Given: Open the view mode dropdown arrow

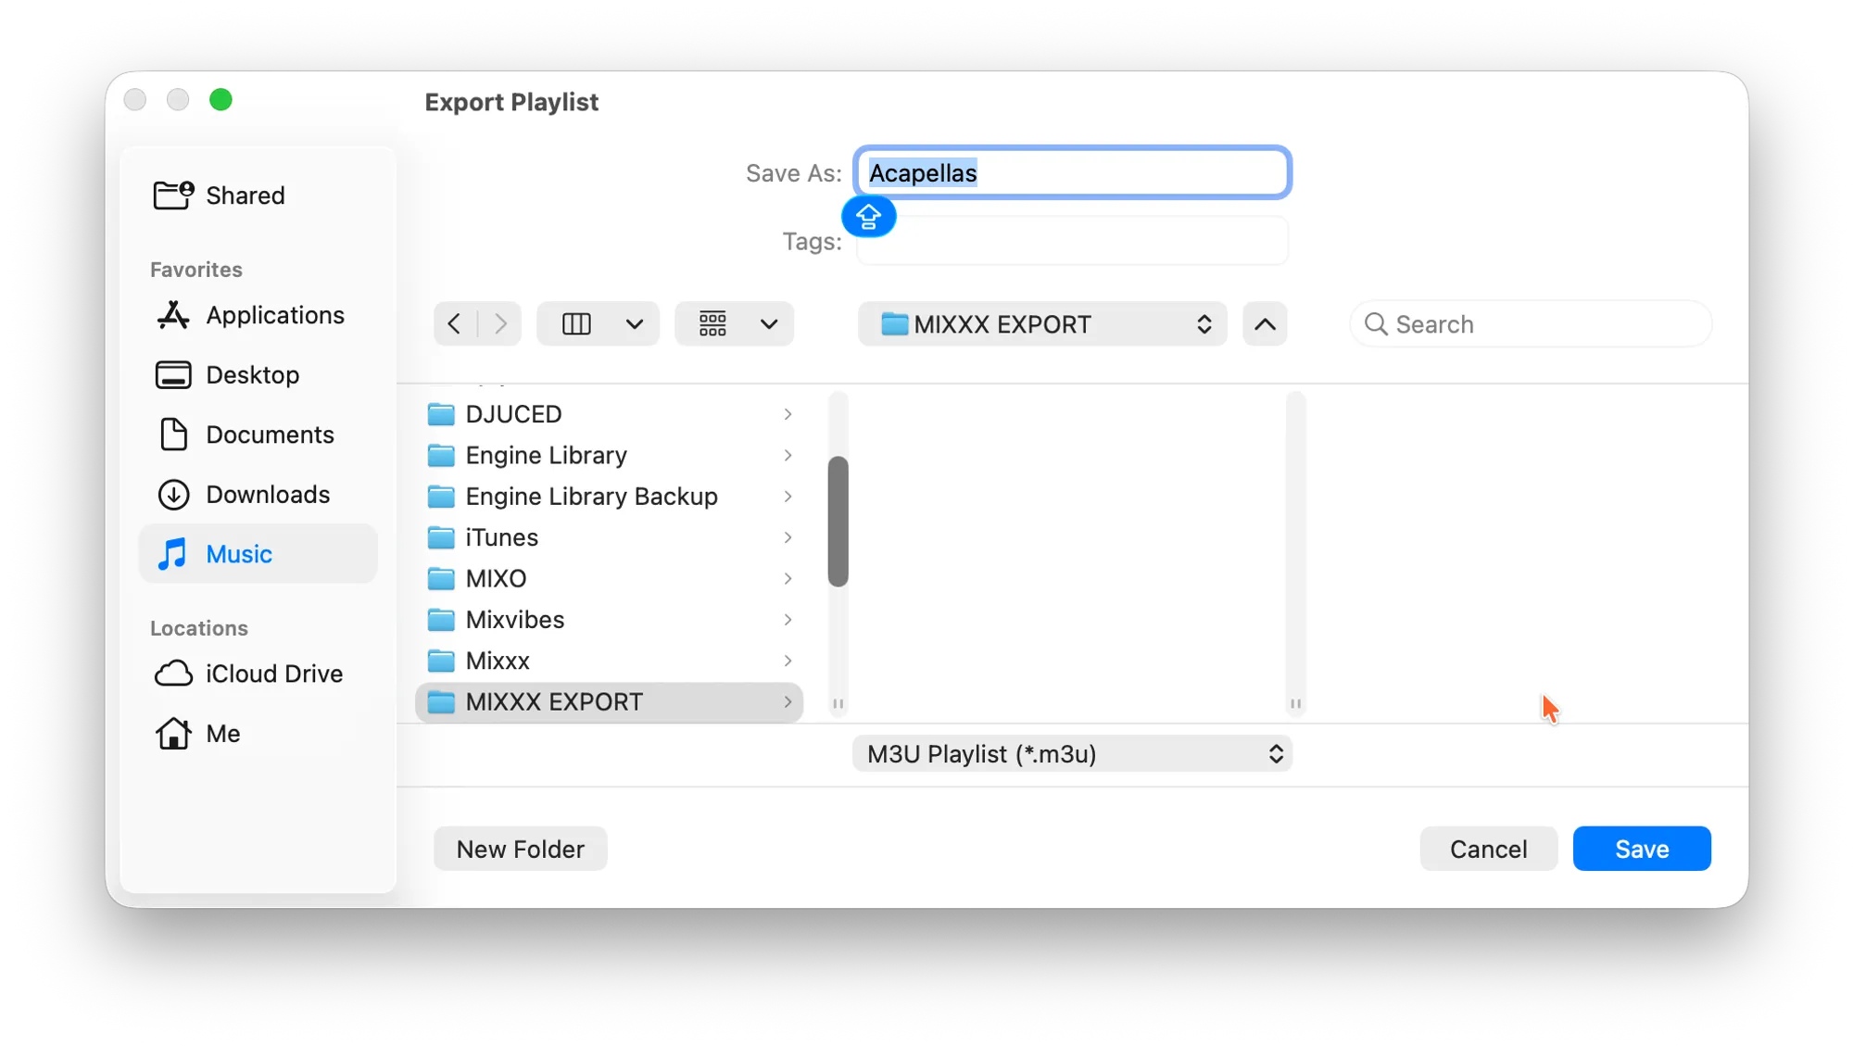Looking at the screenshot, I should pyautogui.click(x=635, y=324).
